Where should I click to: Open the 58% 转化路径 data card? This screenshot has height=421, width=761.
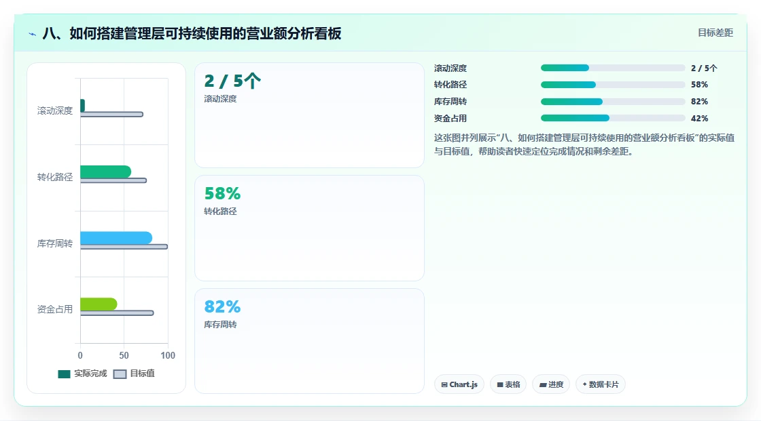coord(309,228)
